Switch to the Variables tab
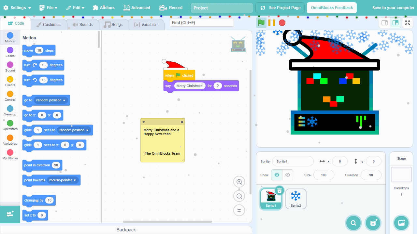 146,24
